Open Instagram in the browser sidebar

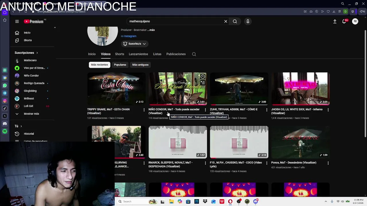(x=5, y=101)
